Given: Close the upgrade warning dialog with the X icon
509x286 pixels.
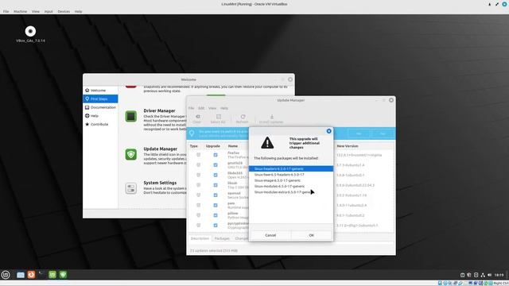Looking at the screenshot, I should coord(328,131).
